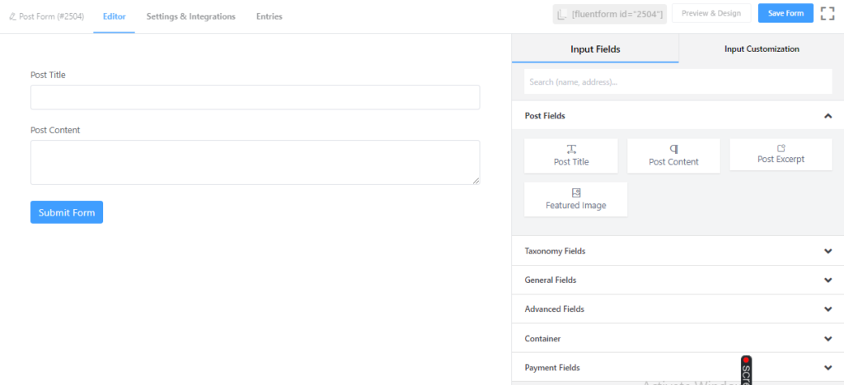Add the Post Excerpt field
Screen dimensions: 844x385
click(x=781, y=155)
